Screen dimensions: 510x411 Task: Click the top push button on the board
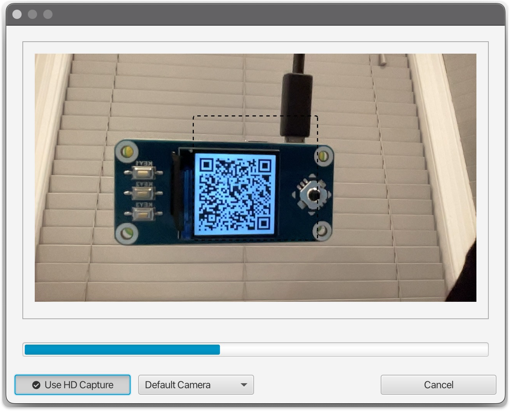pos(142,172)
